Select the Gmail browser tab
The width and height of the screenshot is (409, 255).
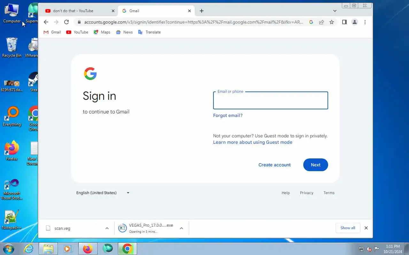point(156,11)
